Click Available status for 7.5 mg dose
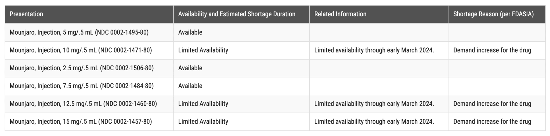Image resolution: width=550 pixels, height=136 pixels. point(190,86)
